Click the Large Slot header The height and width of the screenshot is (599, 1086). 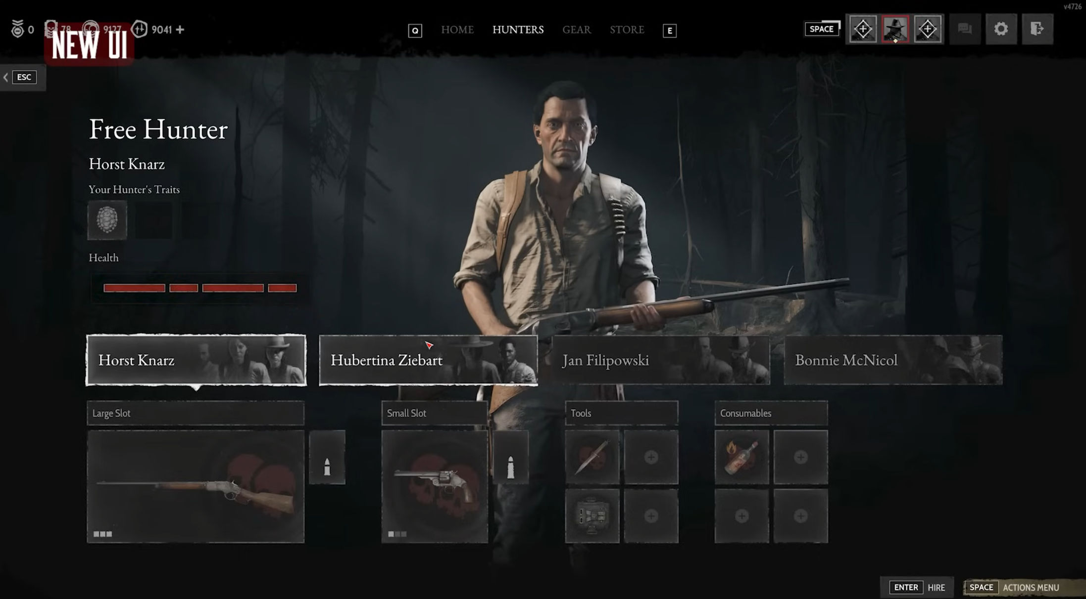coord(196,413)
